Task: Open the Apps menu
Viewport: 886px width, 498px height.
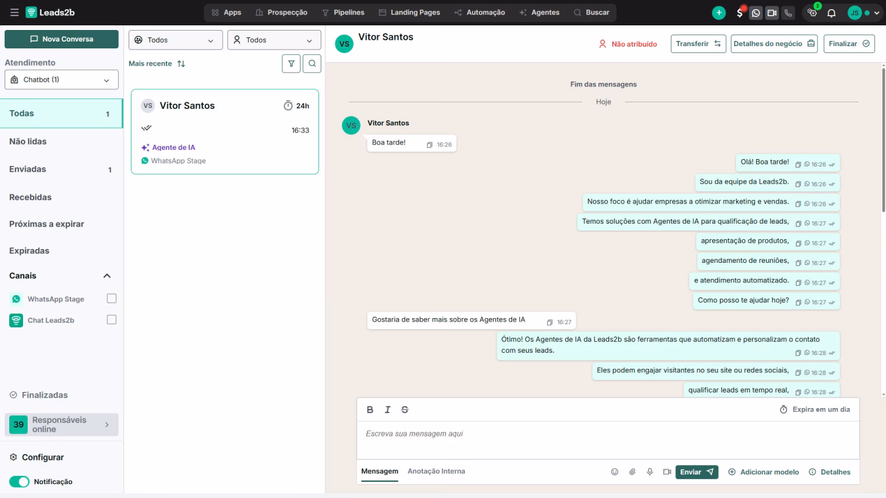Action: [226, 12]
